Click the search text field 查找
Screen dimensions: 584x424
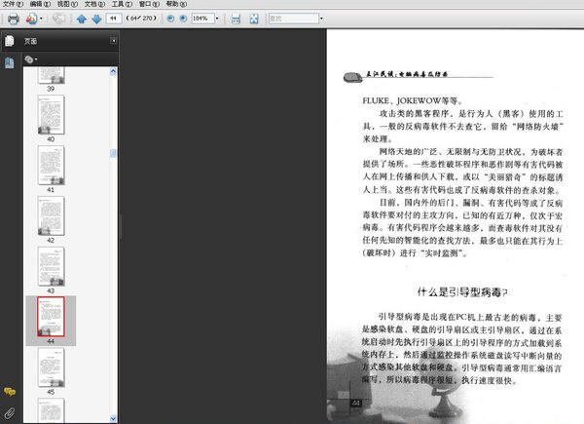click(x=294, y=19)
